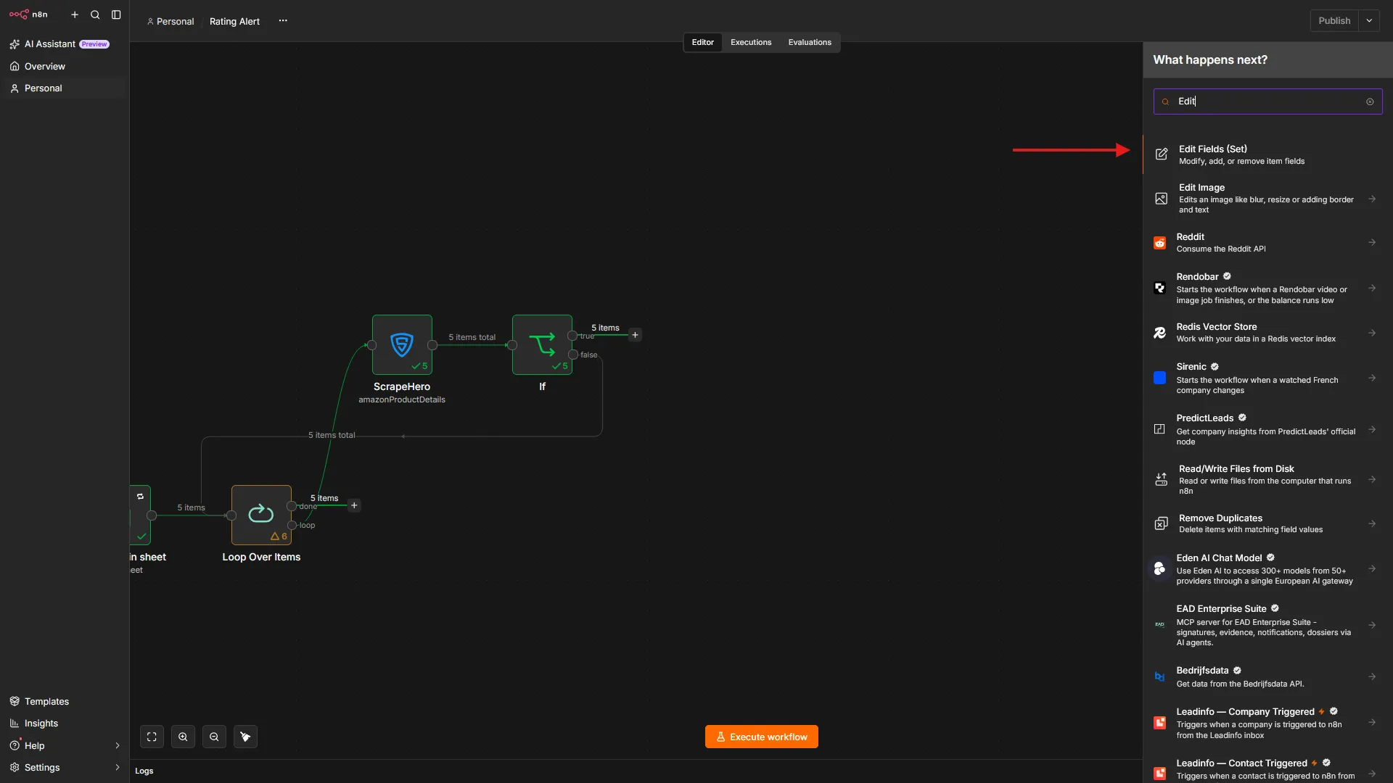Open the AI Assistant
This screenshot has height=783, width=1393.
pyautogui.click(x=65, y=44)
